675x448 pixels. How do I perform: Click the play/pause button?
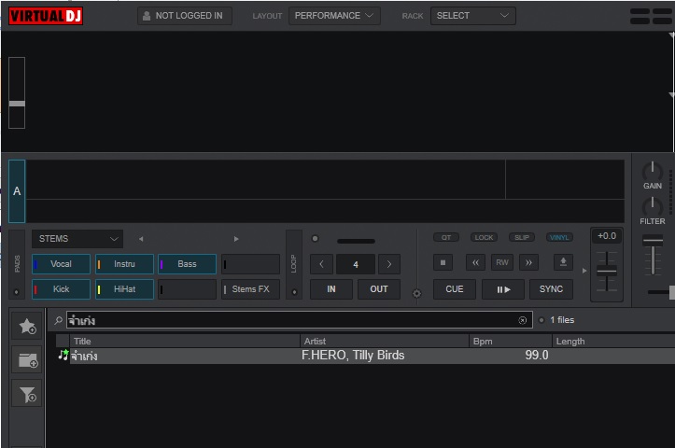[x=503, y=289]
